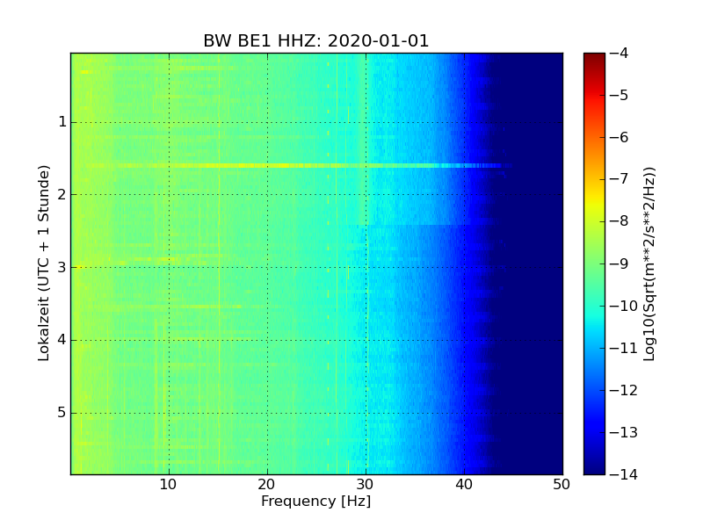Click the x-axis tick label '10'
Screen dimensions: 703x527
(169, 485)
